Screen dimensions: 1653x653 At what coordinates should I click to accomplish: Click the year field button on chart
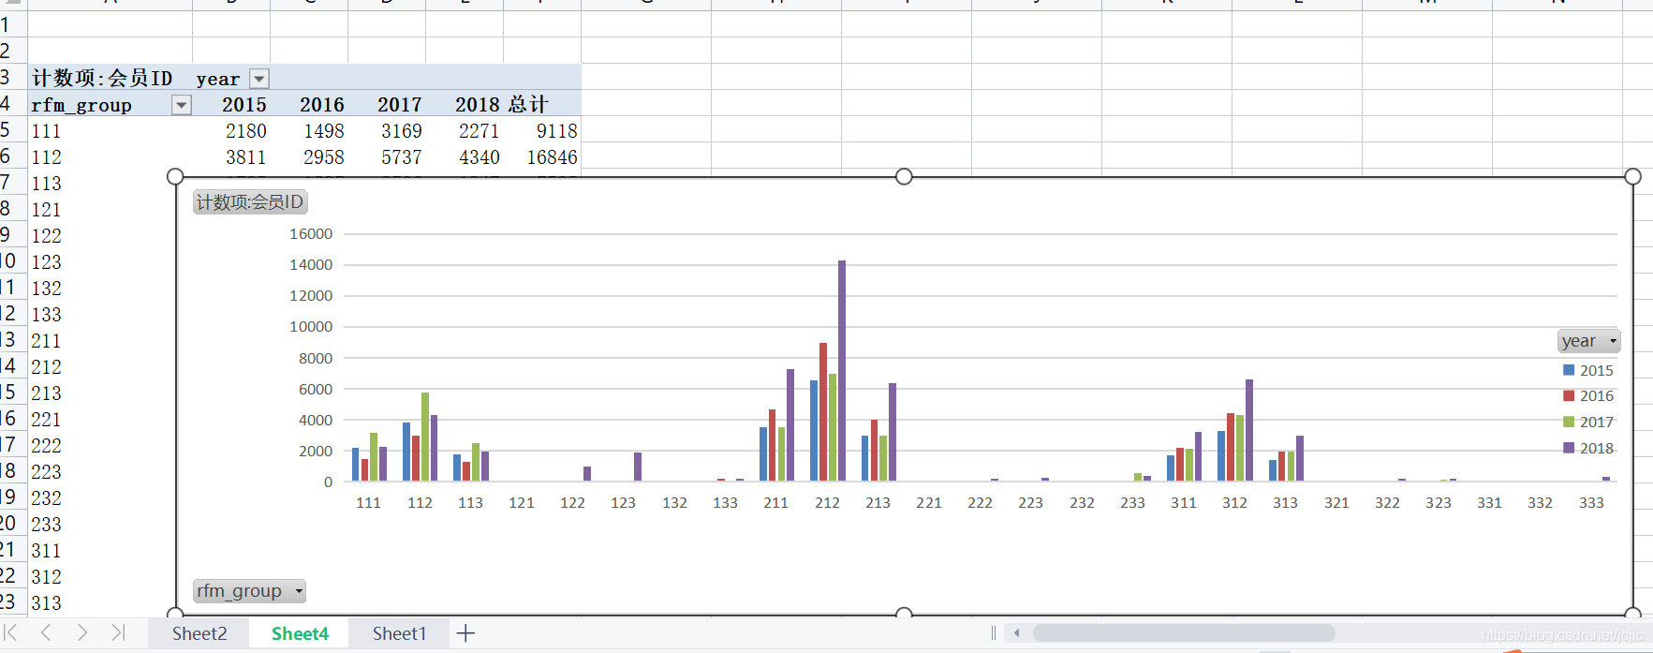click(x=1588, y=341)
